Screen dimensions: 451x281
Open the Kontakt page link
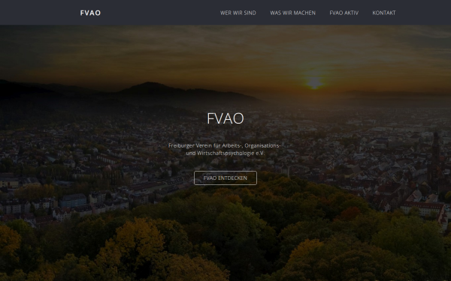(383, 13)
